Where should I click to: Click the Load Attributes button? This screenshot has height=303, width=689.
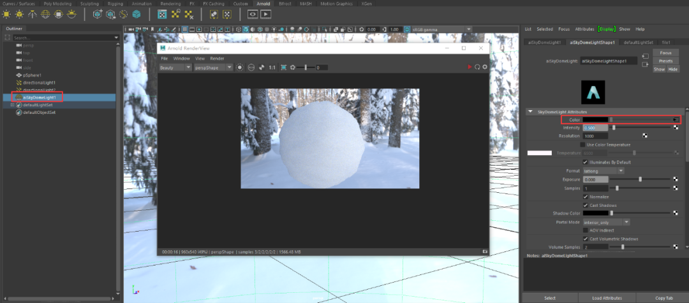point(605,297)
